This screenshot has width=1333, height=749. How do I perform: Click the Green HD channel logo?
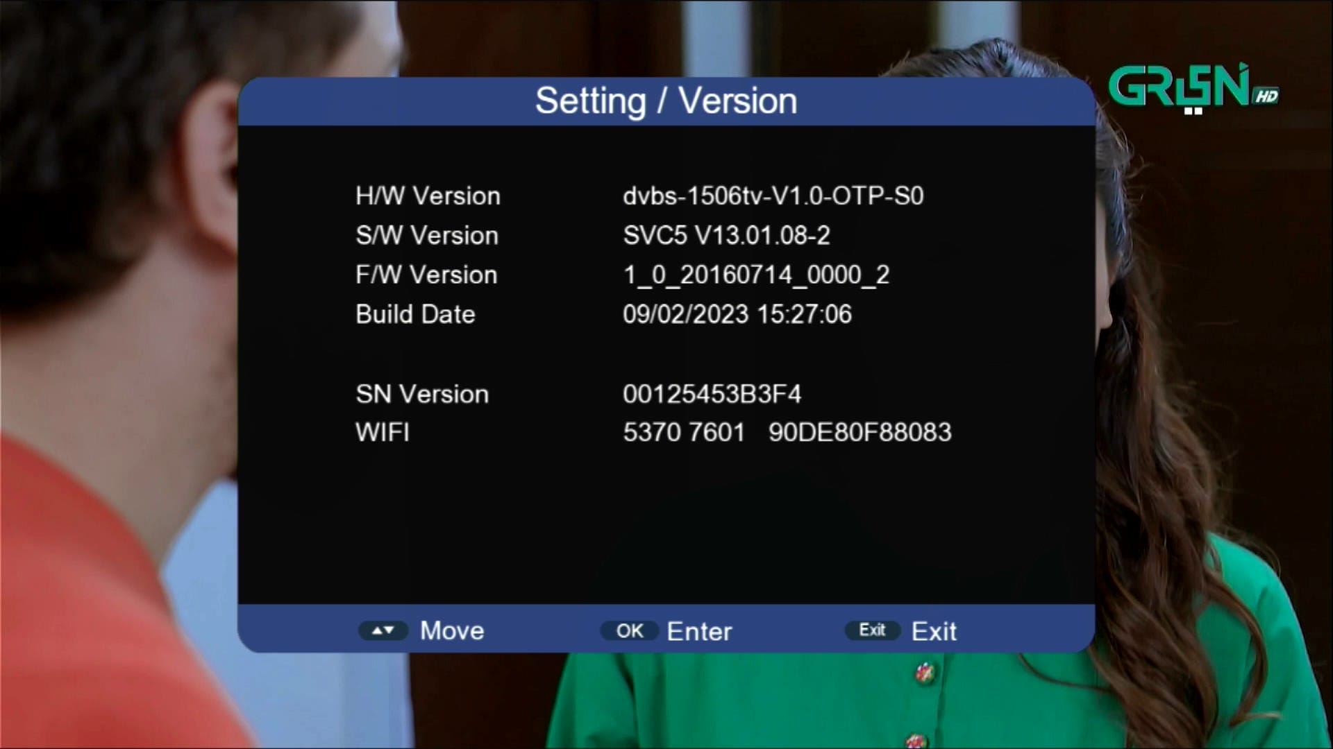click(1191, 87)
